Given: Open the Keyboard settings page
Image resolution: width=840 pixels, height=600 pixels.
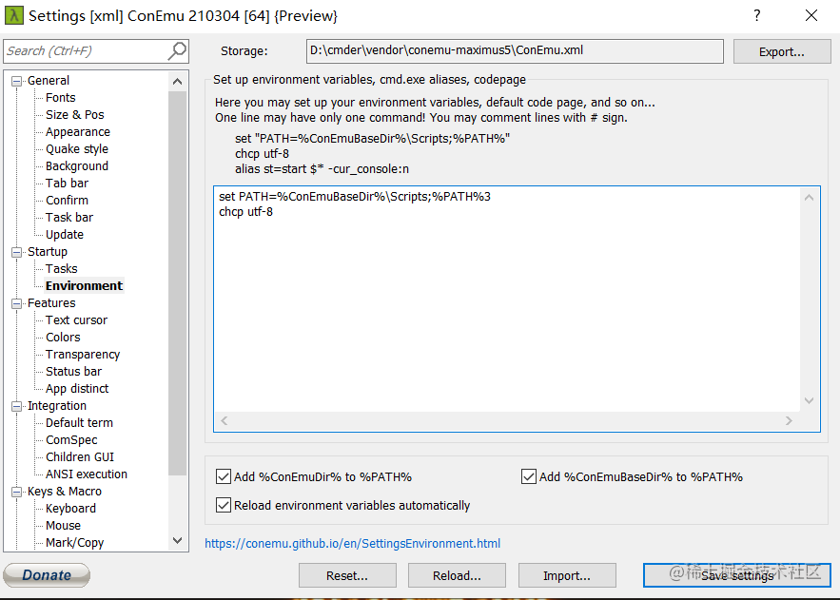Looking at the screenshot, I should pyautogui.click(x=70, y=509).
